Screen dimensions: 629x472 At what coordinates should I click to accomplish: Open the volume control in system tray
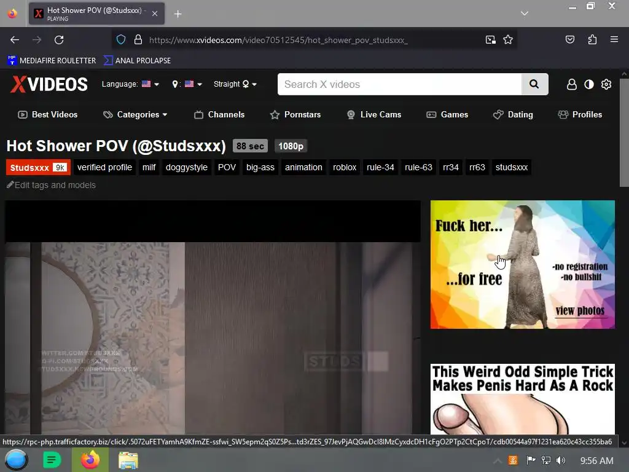(x=561, y=460)
